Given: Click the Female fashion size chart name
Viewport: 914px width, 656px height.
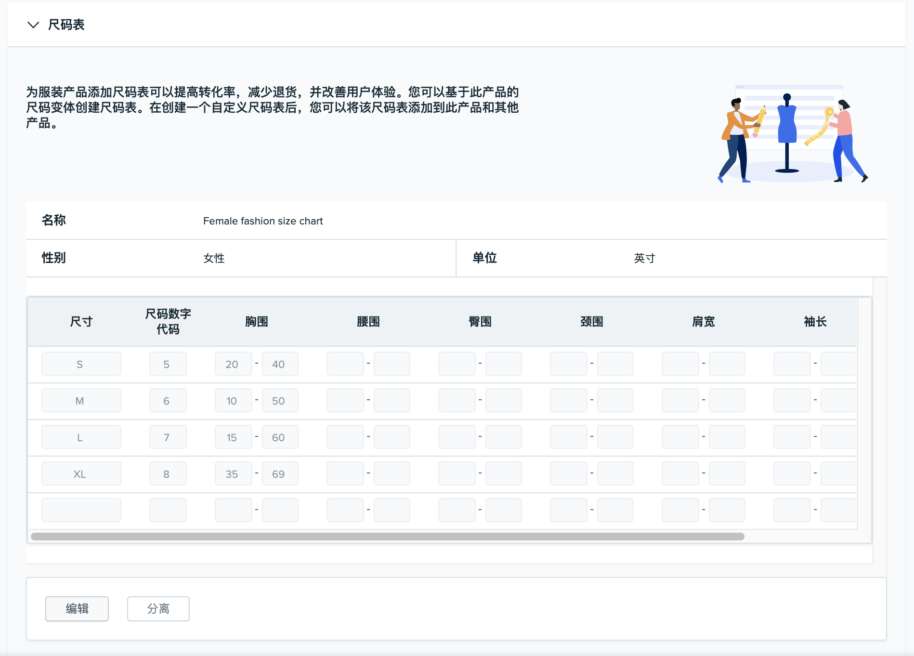Looking at the screenshot, I should click(263, 221).
